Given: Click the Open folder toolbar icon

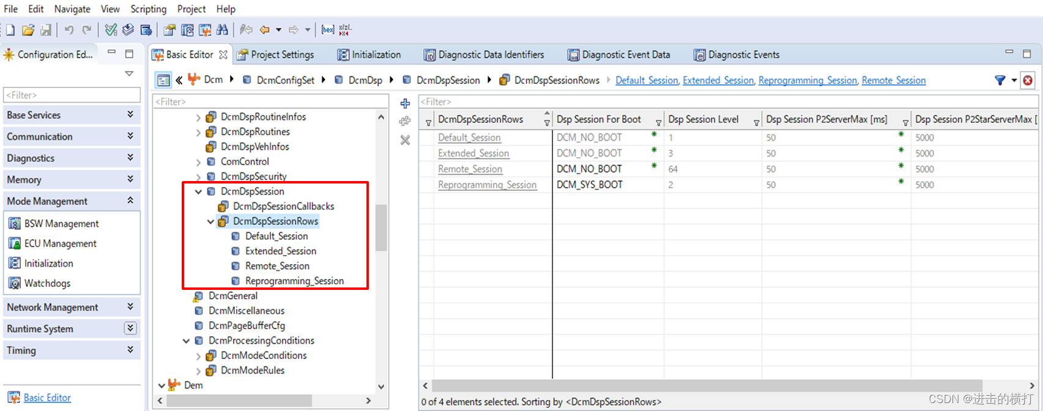Looking at the screenshot, I should coord(28,30).
